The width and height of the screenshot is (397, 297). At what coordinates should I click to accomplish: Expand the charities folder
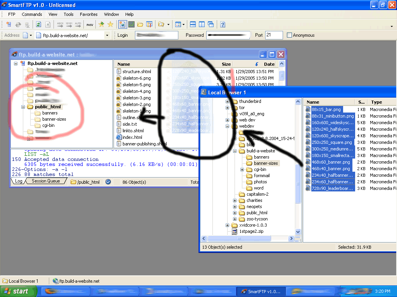click(x=235, y=201)
